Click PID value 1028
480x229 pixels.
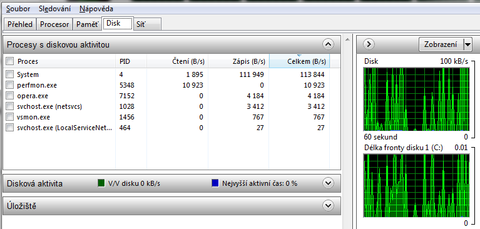pyautogui.click(x=127, y=106)
